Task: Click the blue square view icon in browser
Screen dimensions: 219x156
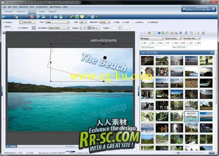Action: [x=159, y=33]
